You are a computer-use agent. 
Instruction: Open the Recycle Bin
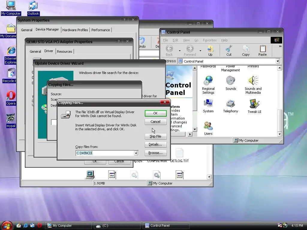tap(11, 75)
